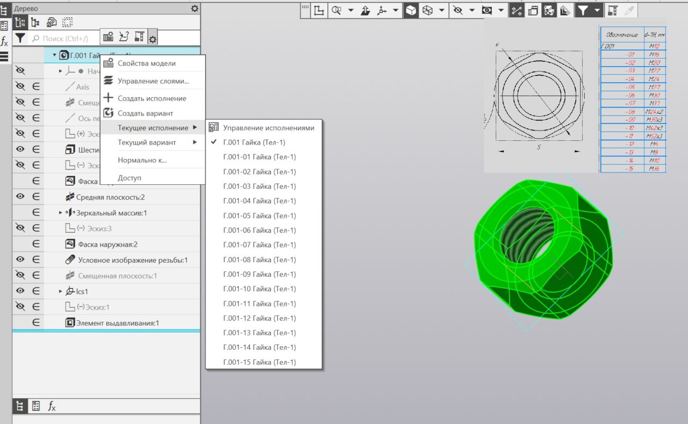Open the camera-eye visibility dropdown arrow
Image resolution: width=688 pixels, height=424 pixels.
click(500, 10)
